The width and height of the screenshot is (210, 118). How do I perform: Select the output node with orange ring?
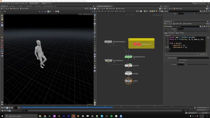128,81
